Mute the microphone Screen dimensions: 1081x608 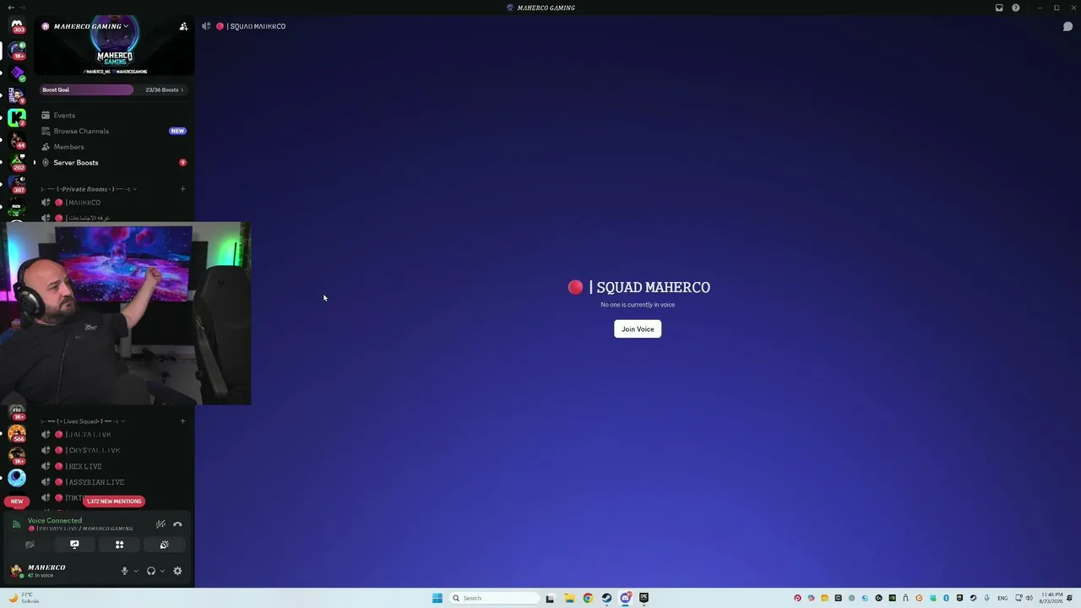point(124,571)
